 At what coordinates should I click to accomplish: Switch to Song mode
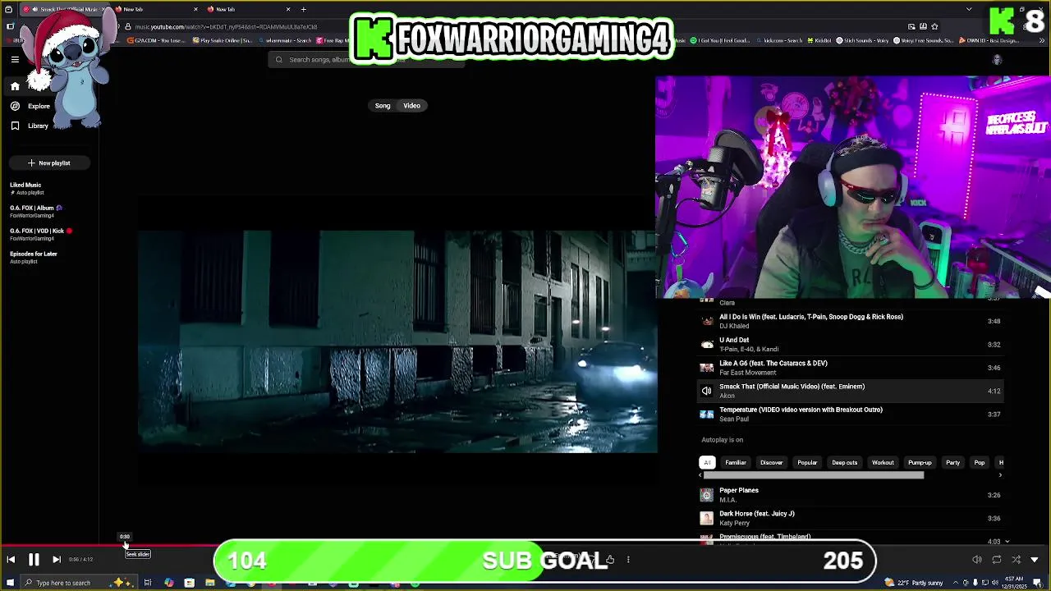click(383, 106)
